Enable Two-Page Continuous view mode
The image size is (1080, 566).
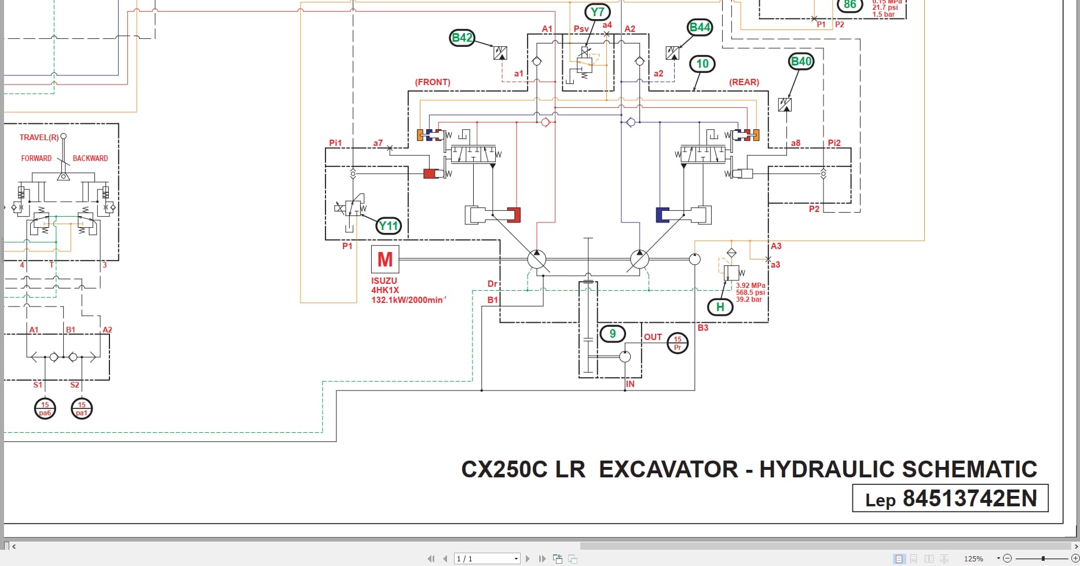943,558
